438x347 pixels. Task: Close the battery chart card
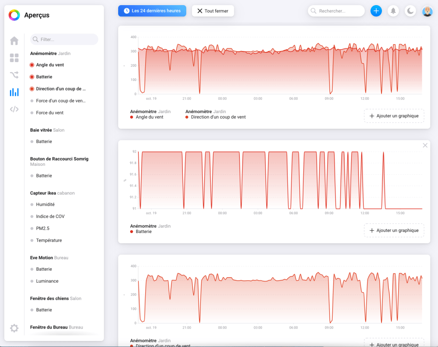click(x=425, y=146)
